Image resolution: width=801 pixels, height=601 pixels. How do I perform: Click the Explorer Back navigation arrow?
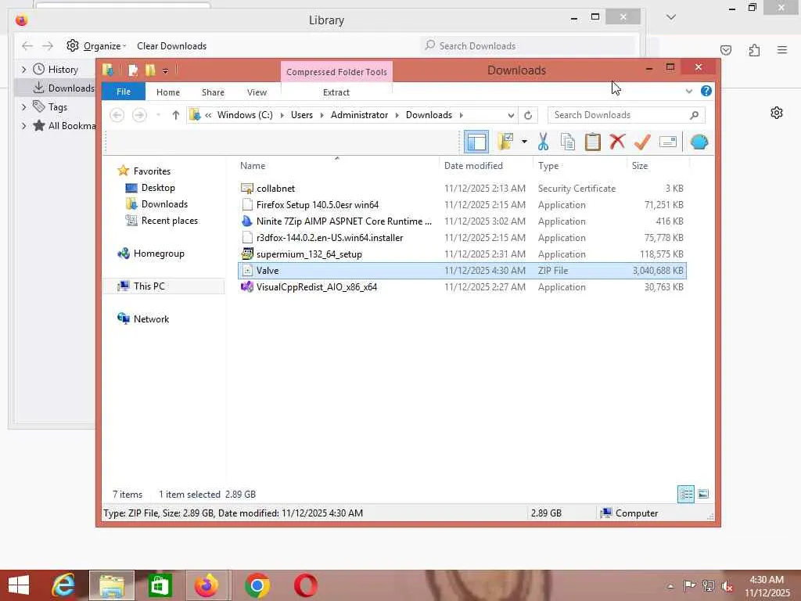[x=117, y=115]
